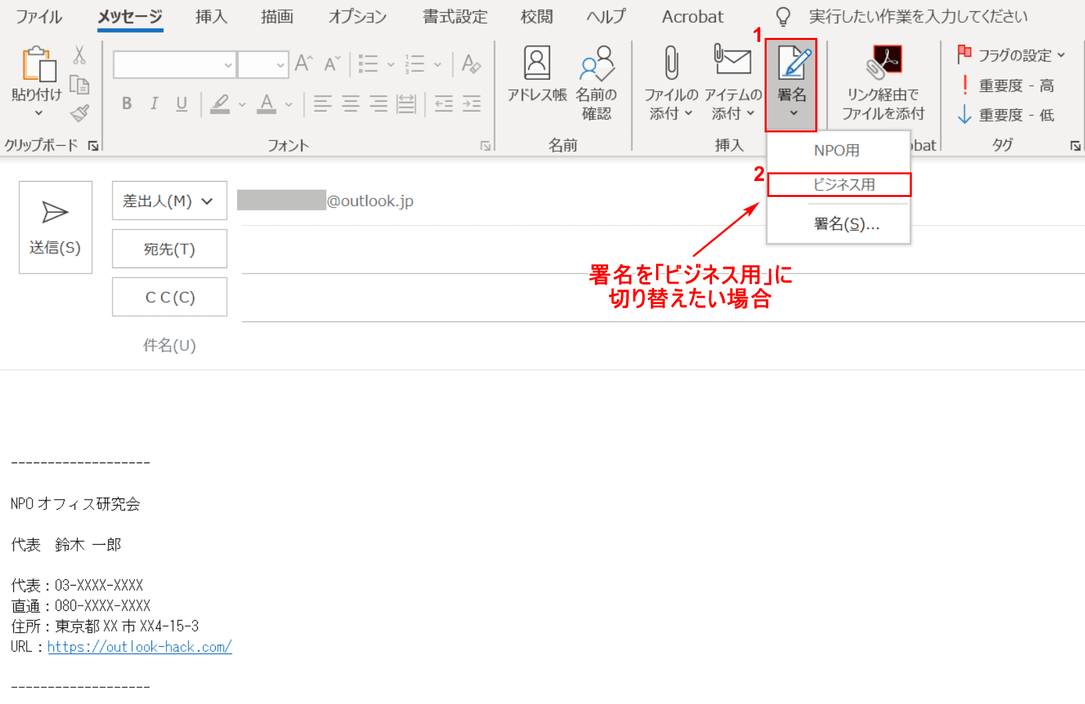Click the Acrobat attach file via link icon
1085x704 pixels.
pyautogui.click(x=883, y=63)
